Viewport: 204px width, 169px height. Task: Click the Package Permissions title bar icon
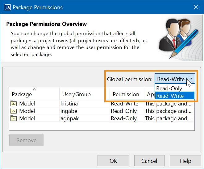pos(7,7)
